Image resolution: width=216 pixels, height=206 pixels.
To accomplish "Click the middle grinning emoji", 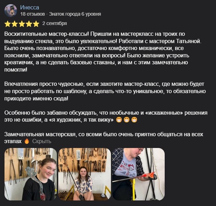I will point(127,120).
